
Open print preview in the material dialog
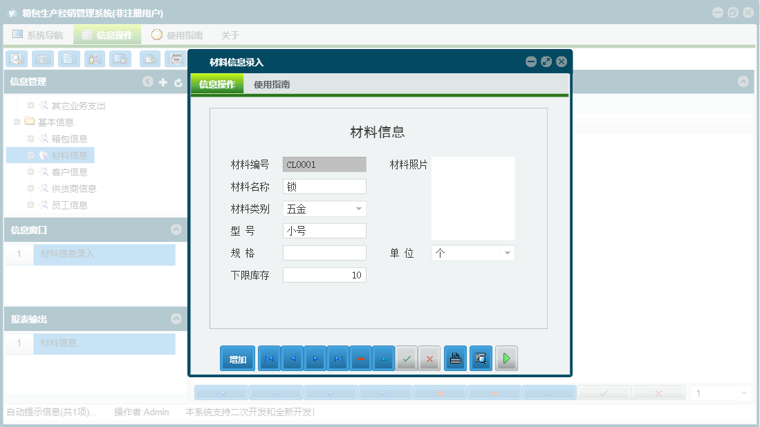click(481, 358)
